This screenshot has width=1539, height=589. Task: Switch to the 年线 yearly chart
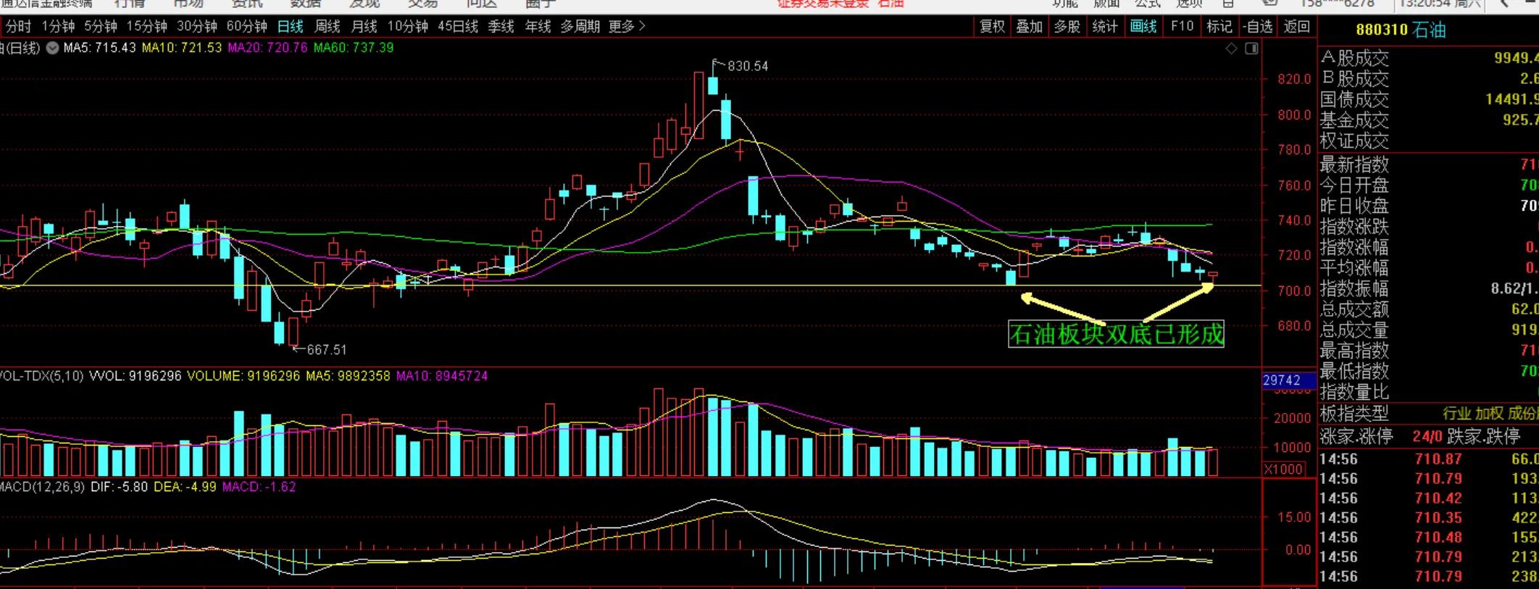coord(538,27)
